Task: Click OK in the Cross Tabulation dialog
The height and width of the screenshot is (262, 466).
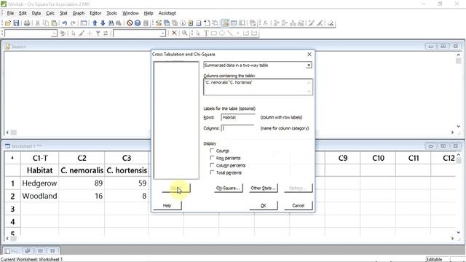Action: (x=264, y=205)
